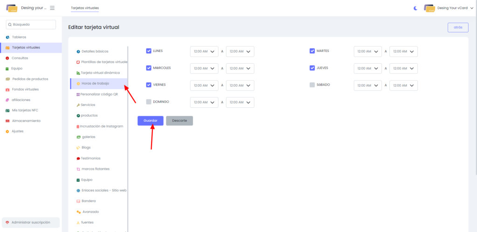
Task: Enable the SÁBADO checkbox
Action: click(x=312, y=85)
